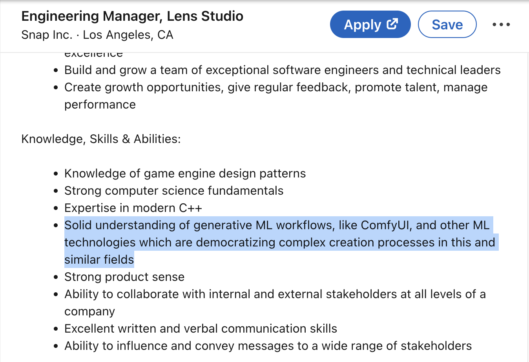Click the Strong computer science fundamentals line
The image size is (529, 362).
pos(173,191)
